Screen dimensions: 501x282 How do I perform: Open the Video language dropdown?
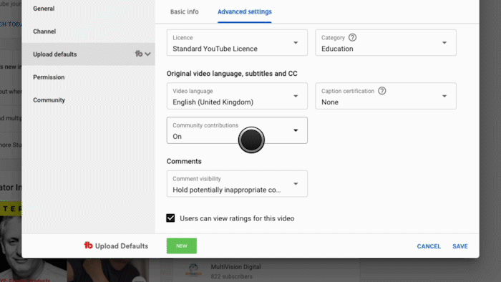(237, 96)
